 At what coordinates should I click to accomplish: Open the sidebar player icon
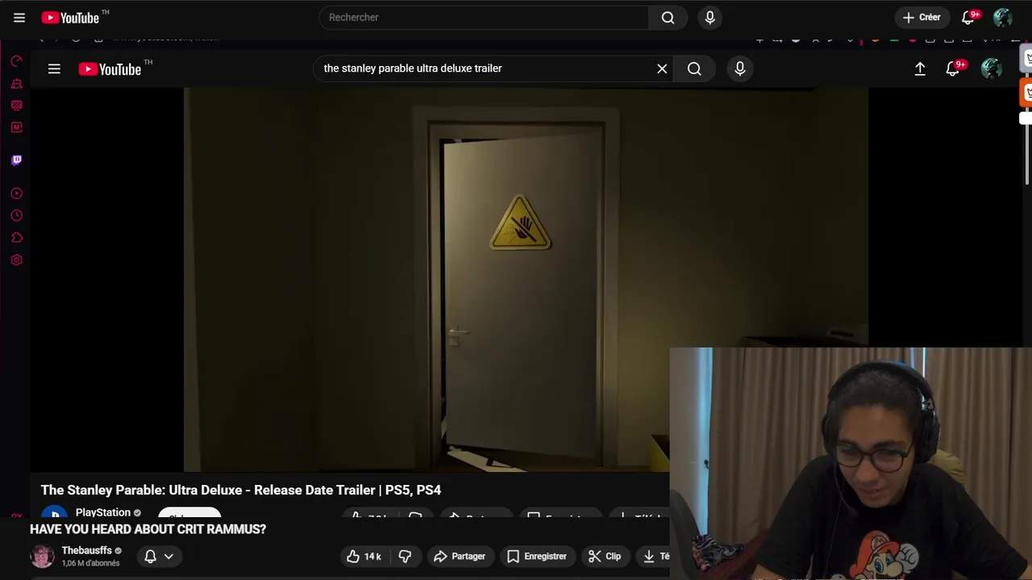point(16,193)
